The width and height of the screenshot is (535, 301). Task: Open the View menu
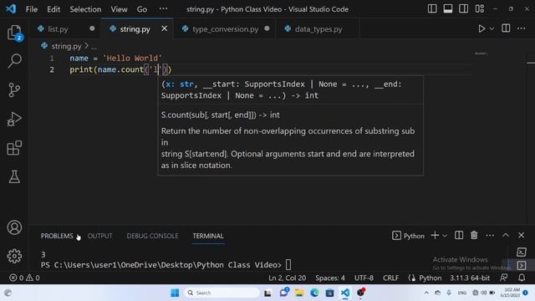[119, 9]
